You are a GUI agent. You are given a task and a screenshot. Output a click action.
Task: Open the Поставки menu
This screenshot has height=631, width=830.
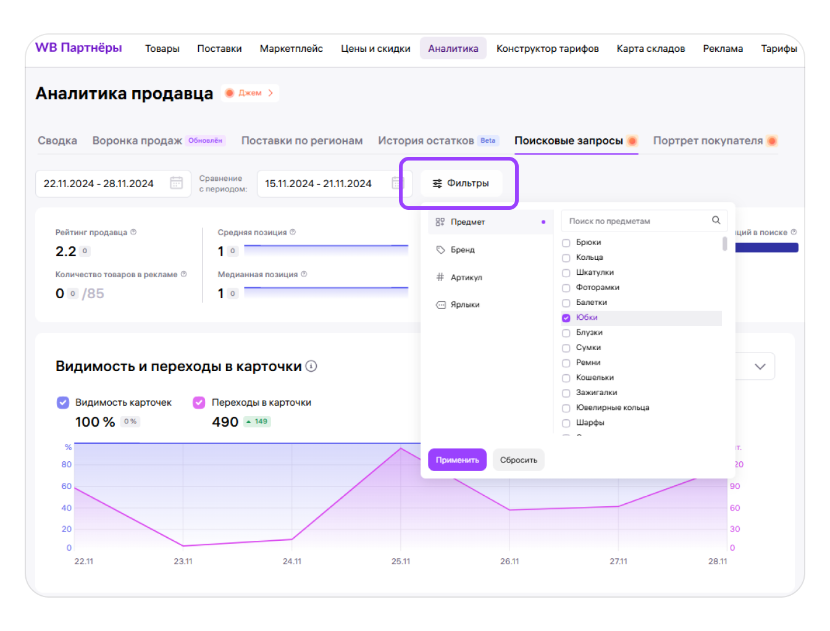pos(219,48)
